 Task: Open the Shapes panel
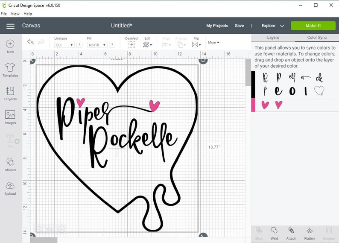coord(10,164)
